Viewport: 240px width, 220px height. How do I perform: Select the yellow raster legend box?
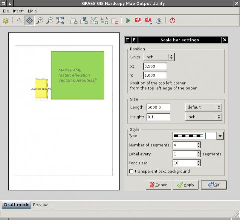click(41, 89)
